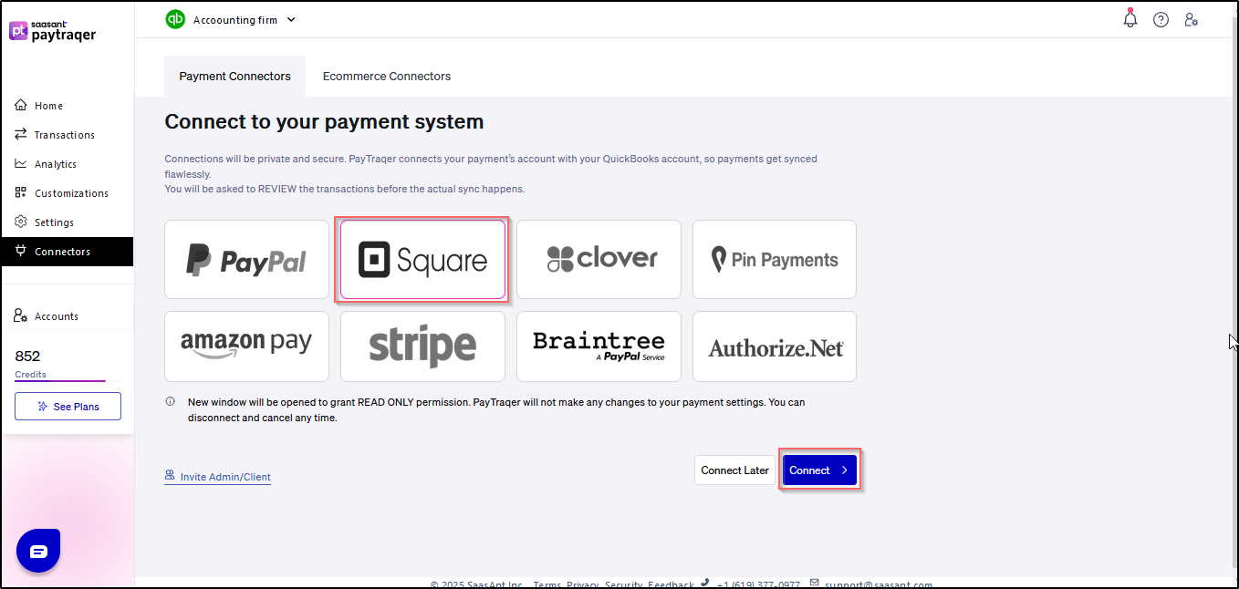Click the blue chat bubble widget
This screenshot has height=589, width=1239.
click(38, 551)
